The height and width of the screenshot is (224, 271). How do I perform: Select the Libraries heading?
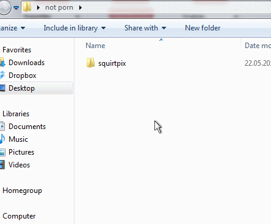coord(16,114)
